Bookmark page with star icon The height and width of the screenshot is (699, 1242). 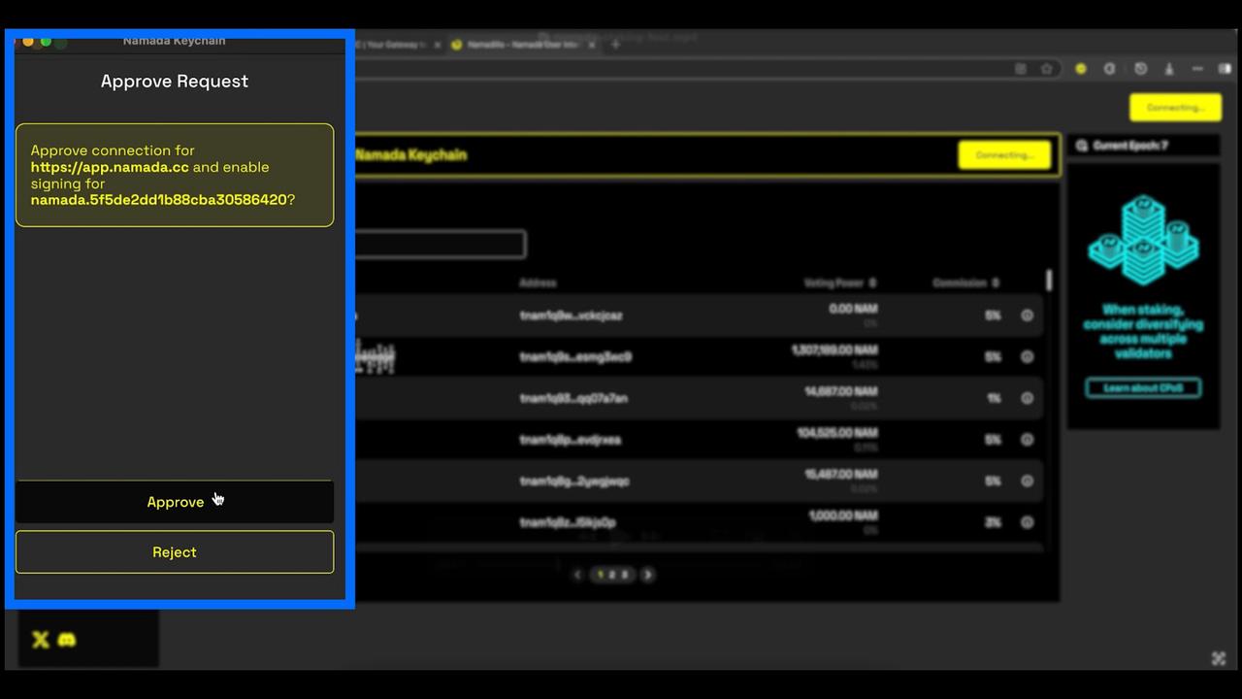click(1047, 69)
